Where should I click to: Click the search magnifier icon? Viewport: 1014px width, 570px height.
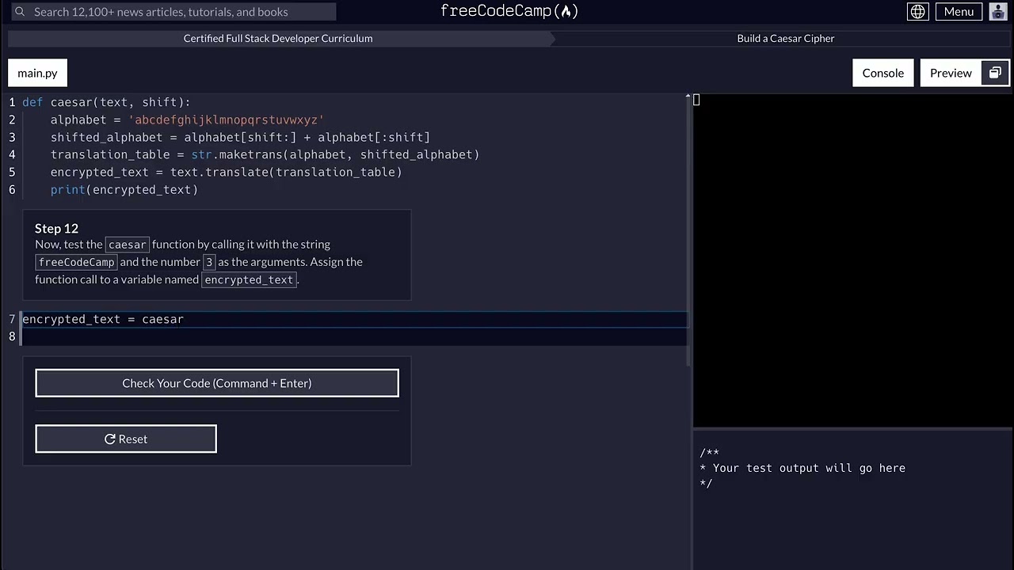point(20,12)
